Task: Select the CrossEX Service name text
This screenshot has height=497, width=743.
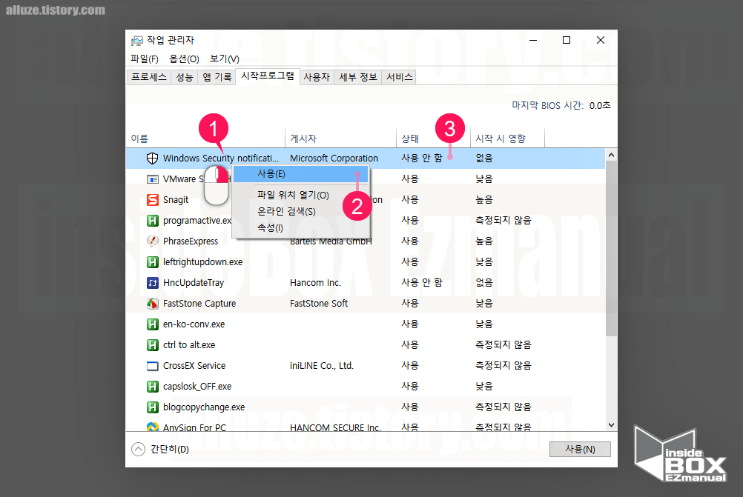Action: pyautogui.click(x=194, y=366)
